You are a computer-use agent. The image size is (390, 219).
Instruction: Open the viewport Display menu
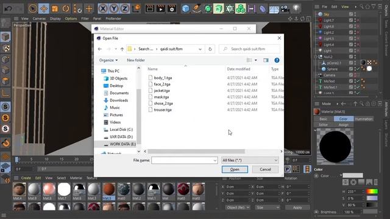[x=55, y=18]
